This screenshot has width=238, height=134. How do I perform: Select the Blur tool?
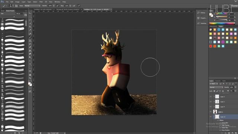[x=30, y=54]
